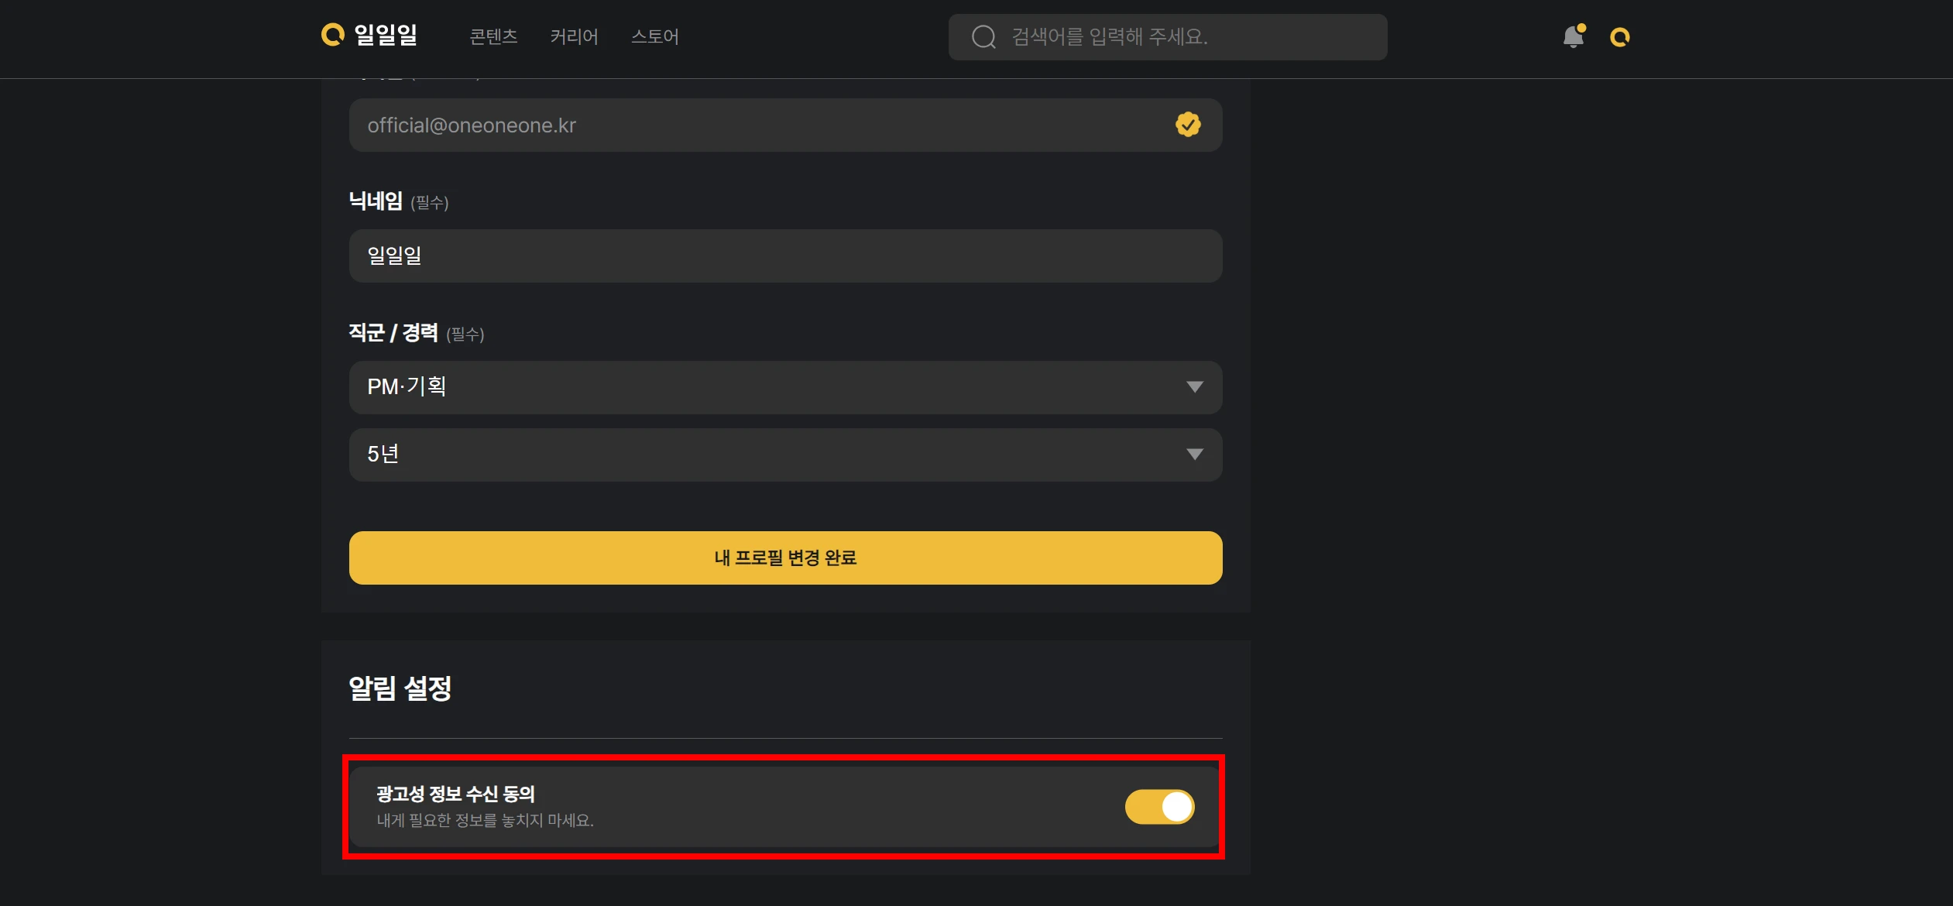
Task: Click the search box 검색어를 입력해 주세요
Action: click(x=1168, y=37)
